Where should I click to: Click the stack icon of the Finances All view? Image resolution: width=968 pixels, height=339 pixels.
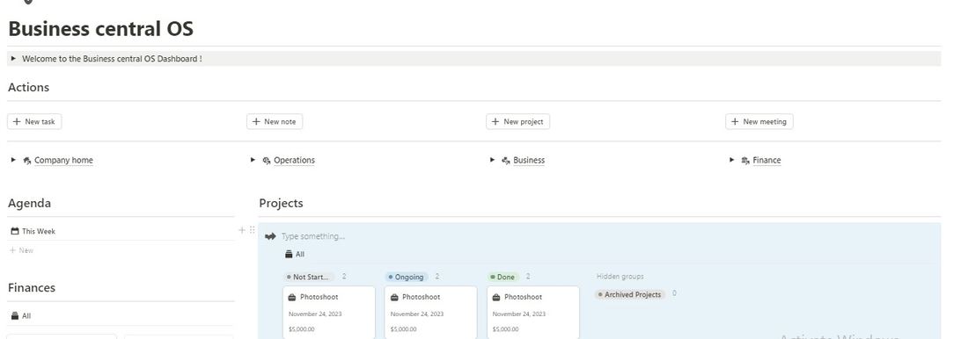coord(15,315)
